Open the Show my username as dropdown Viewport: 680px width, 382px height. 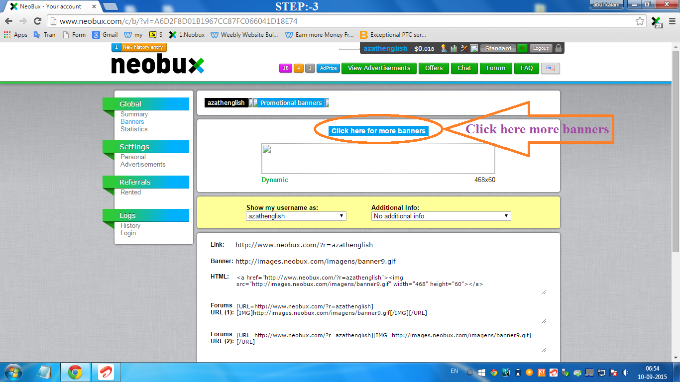pyautogui.click(x=296, y=216)
